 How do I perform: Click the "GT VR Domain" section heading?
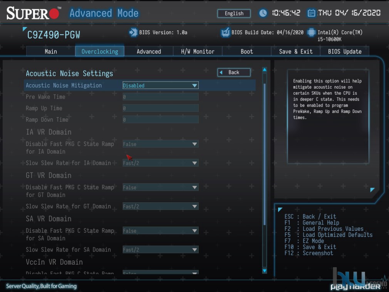49,175
